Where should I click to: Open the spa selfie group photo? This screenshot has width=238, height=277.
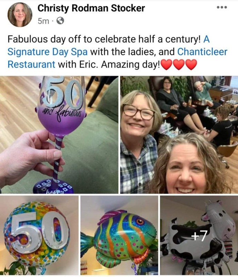179,135
